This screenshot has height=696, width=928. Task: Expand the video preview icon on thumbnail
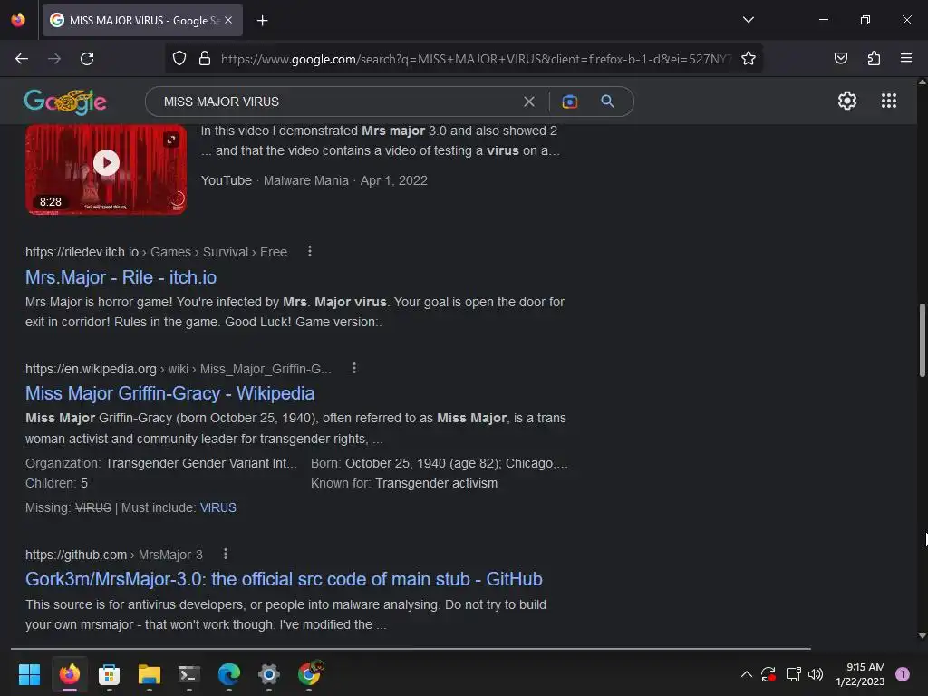pyautogui.click(x=171, y=140)
